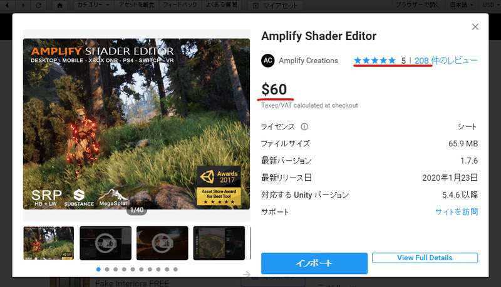Click the 65.9 MB file size value
The image size is (501, 287).
(463, 144)
